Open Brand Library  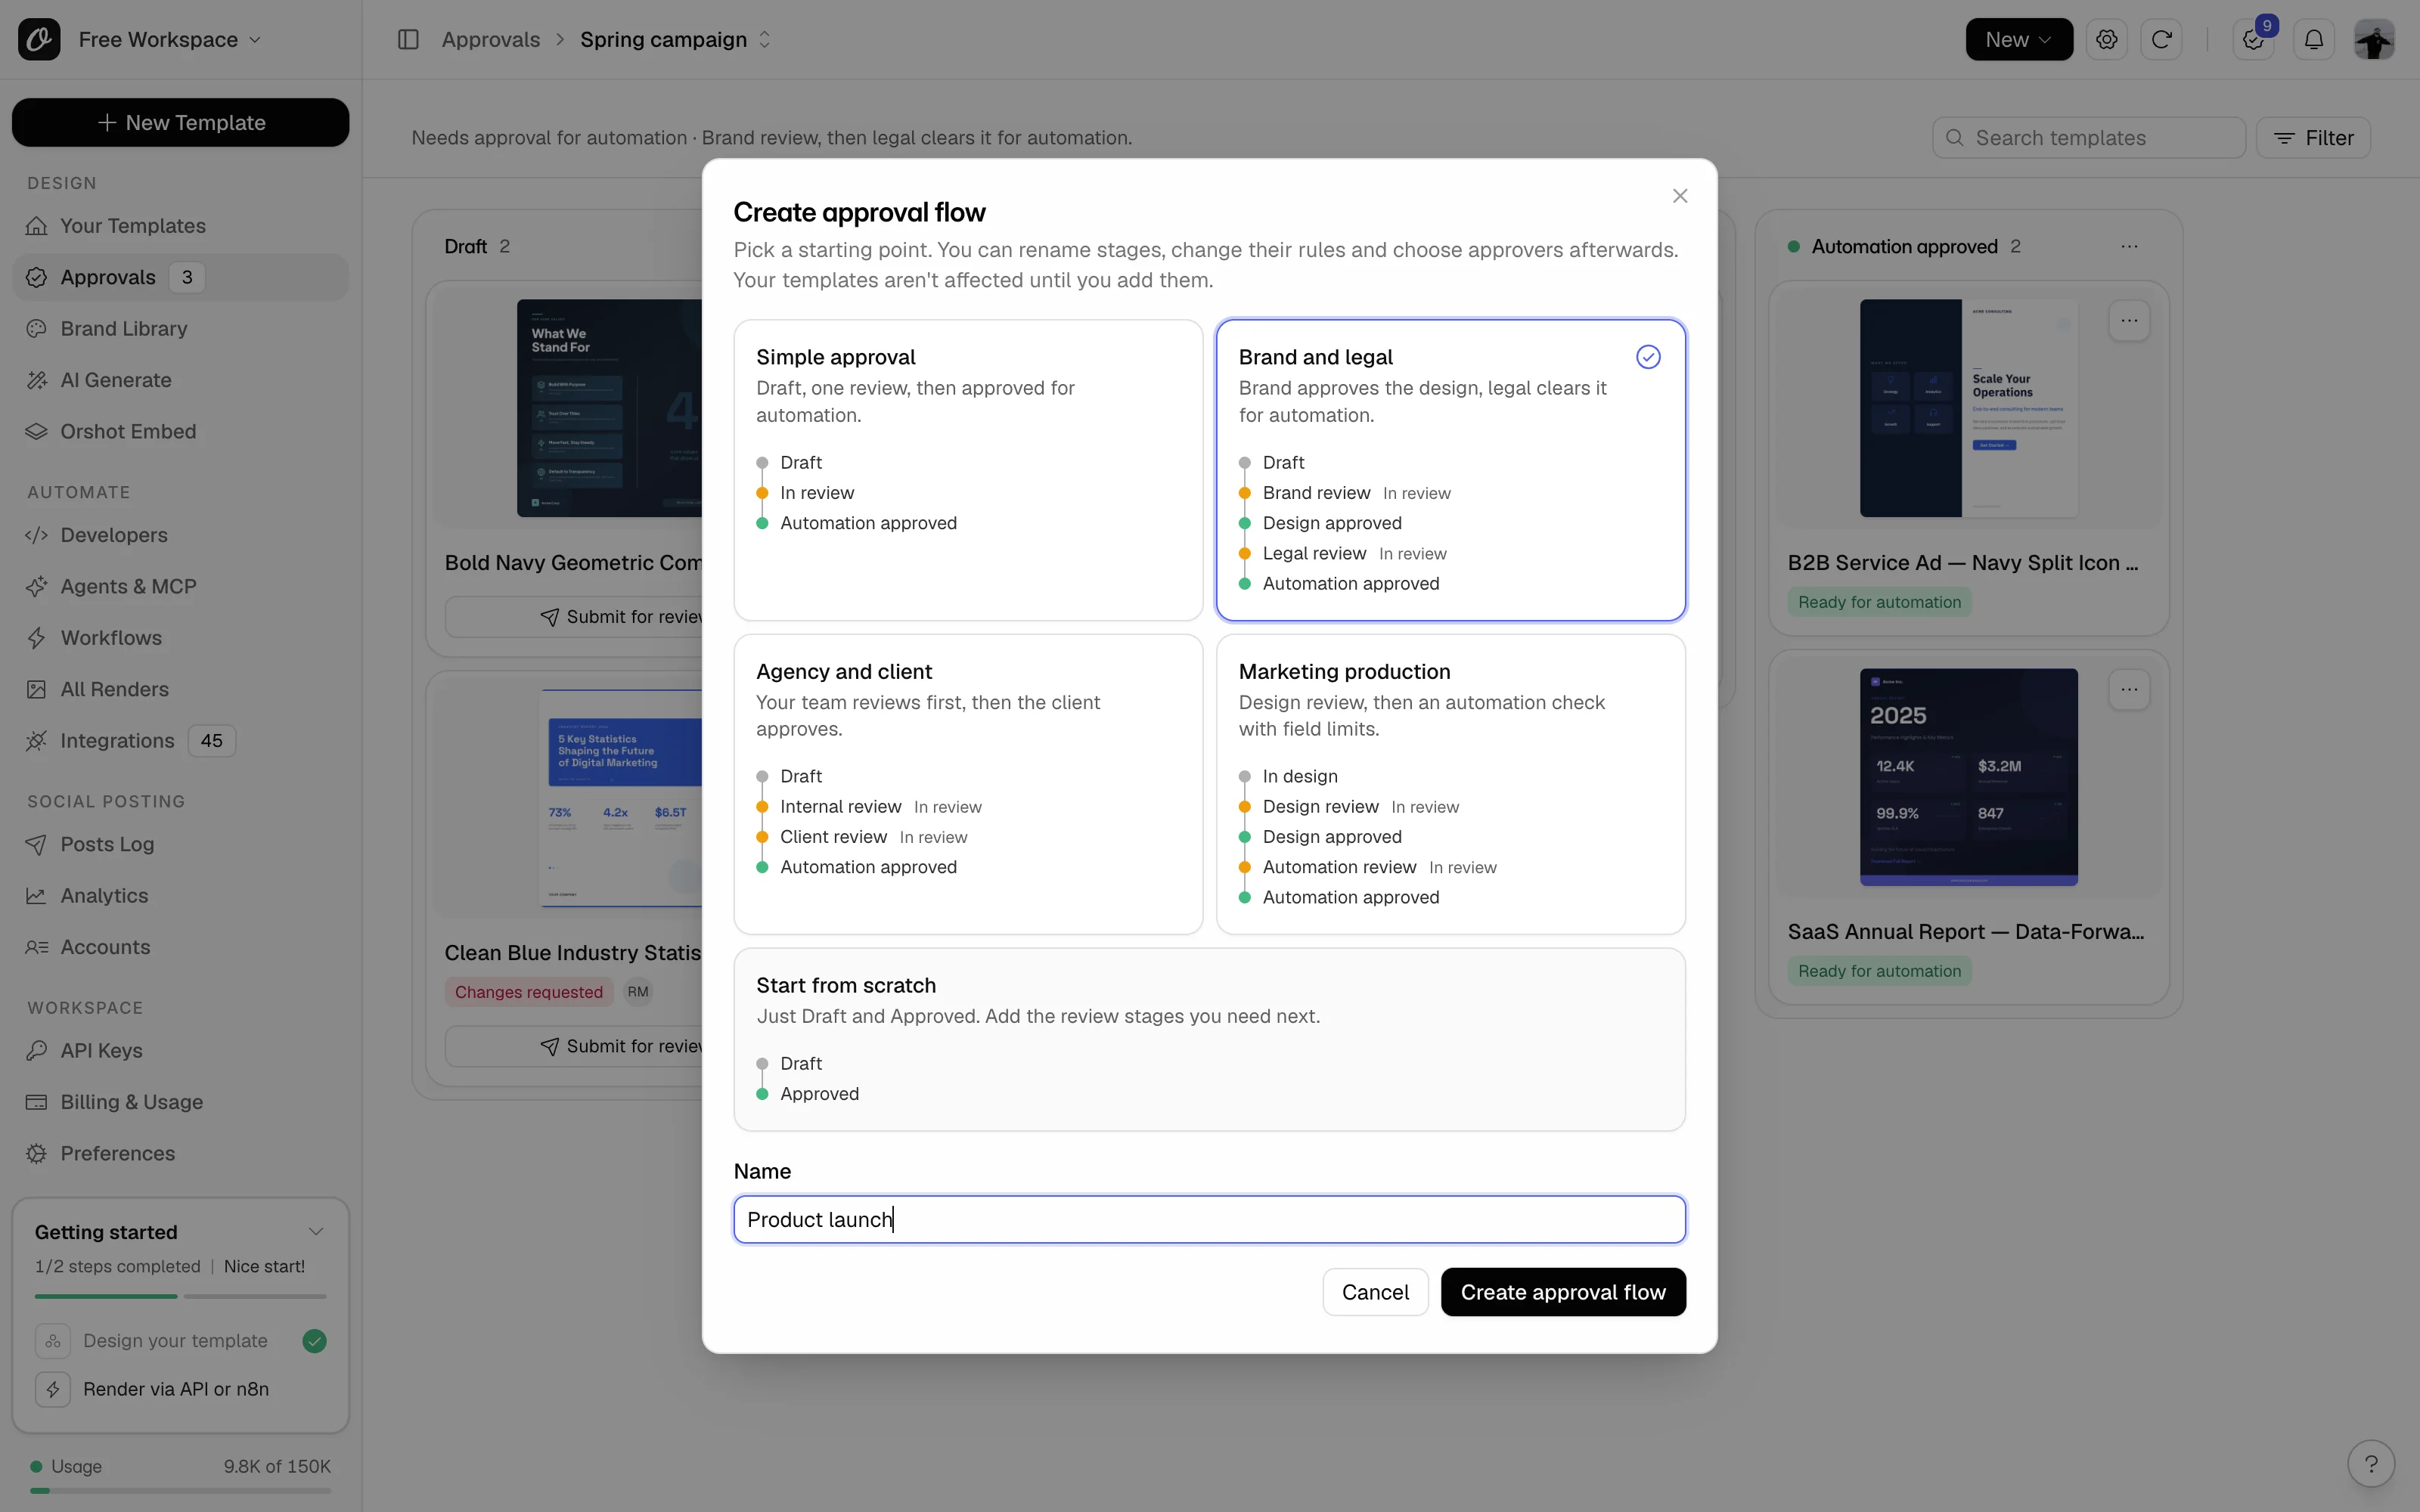click(x=180, y=329)
